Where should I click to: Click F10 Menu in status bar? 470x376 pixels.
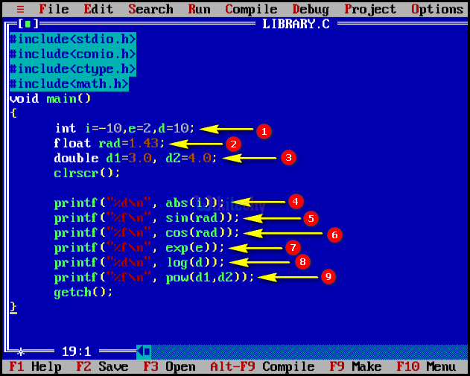pos(425,366)
